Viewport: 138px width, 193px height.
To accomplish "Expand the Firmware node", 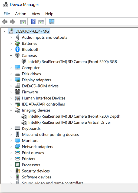I will pos(11,92).
